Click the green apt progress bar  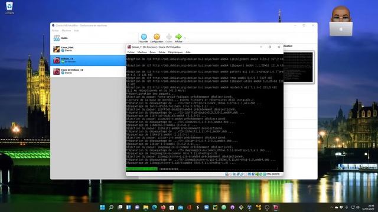point(142,169)
